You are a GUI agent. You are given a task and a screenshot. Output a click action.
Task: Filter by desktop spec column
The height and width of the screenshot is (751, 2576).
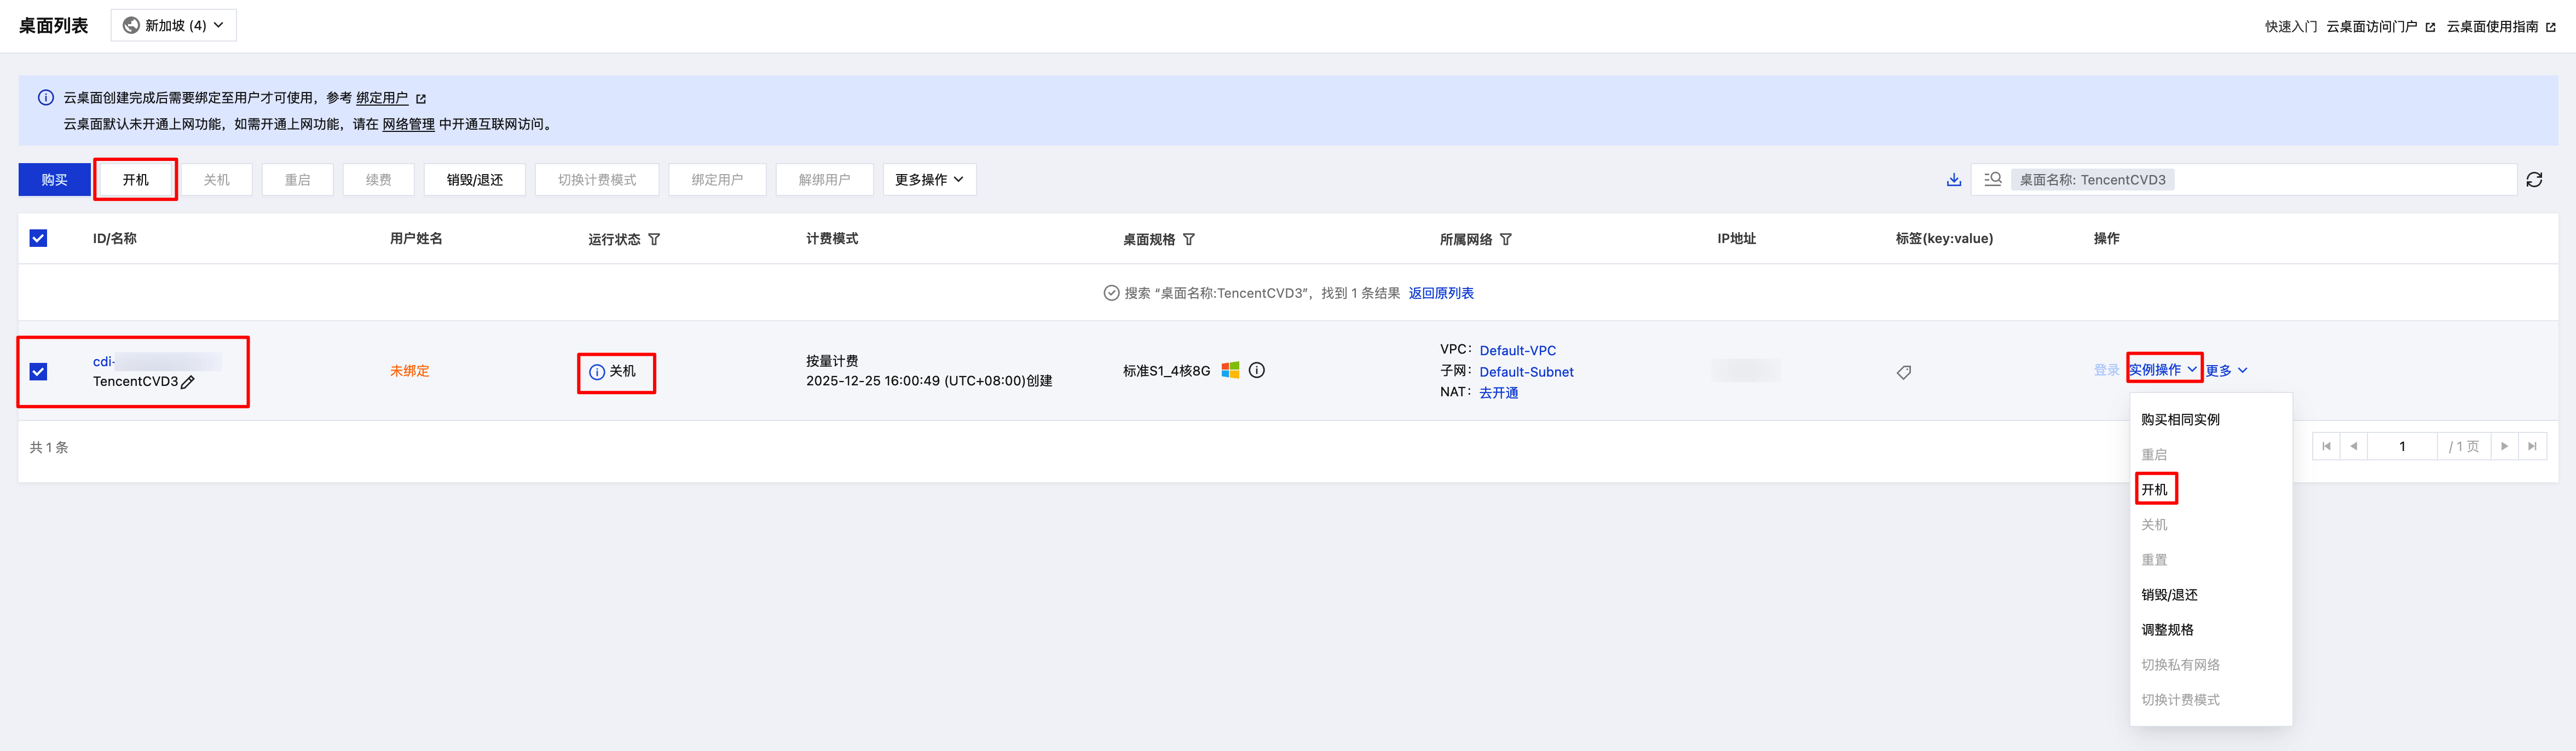pyautogui.click(x=1189, y=239)
